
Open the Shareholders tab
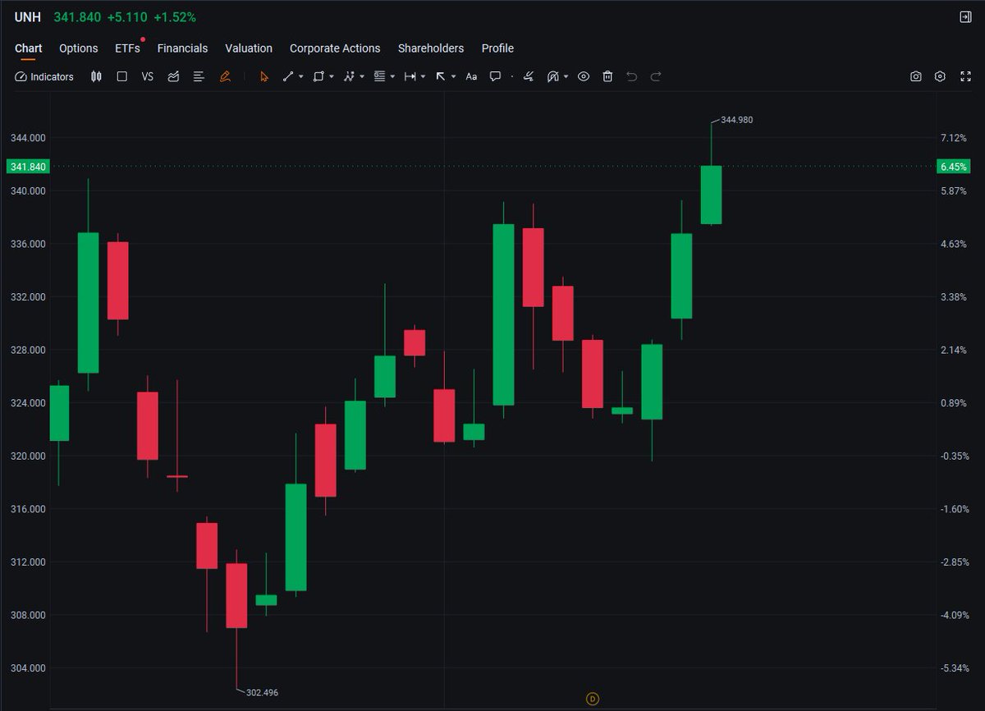pos(431,48)
